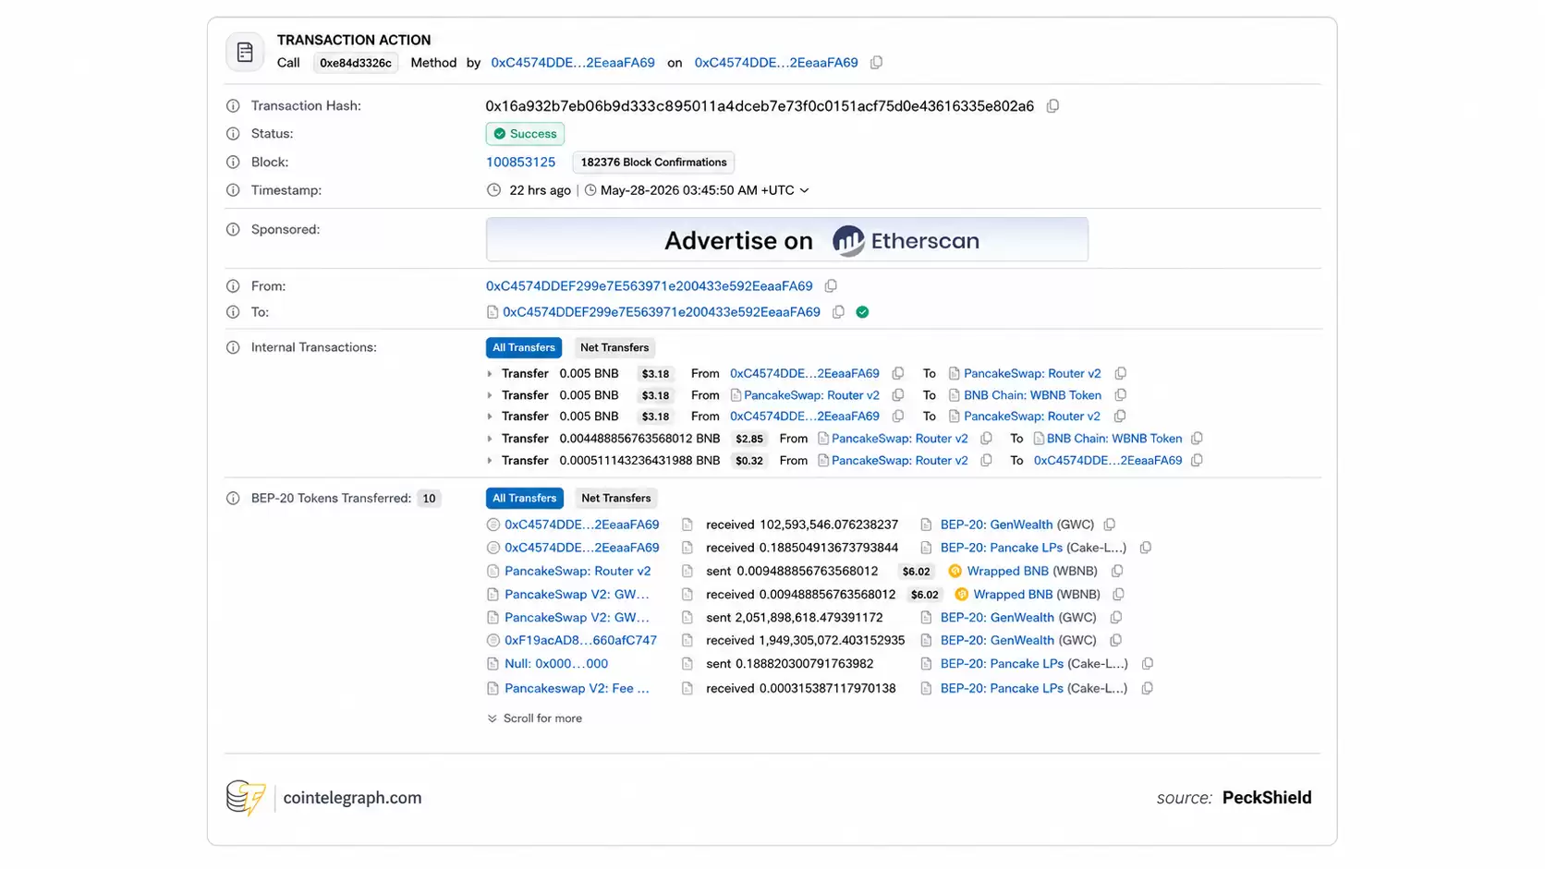
Task: Select BEP-20 All Transfers tab
Action: [x=524, y=499]
